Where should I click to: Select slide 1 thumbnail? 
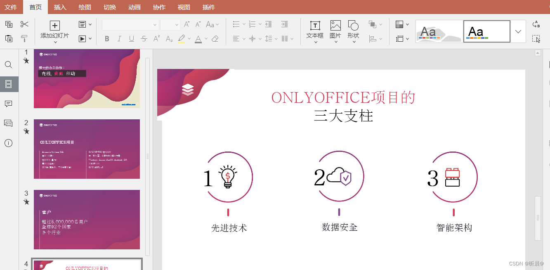87,78
